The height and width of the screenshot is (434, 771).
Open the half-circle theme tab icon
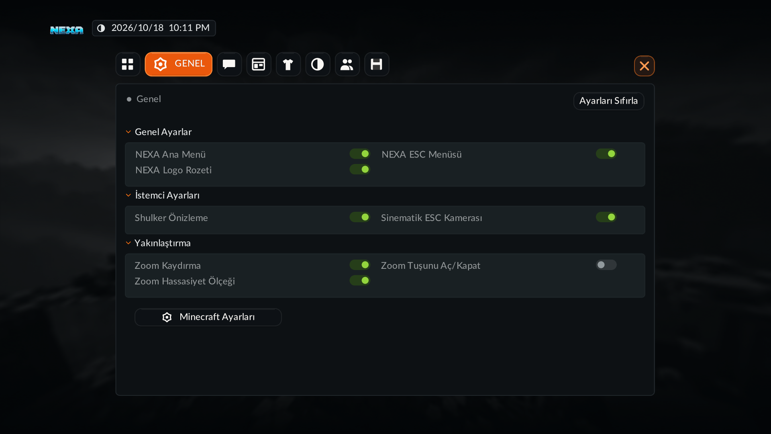[318, 64]
